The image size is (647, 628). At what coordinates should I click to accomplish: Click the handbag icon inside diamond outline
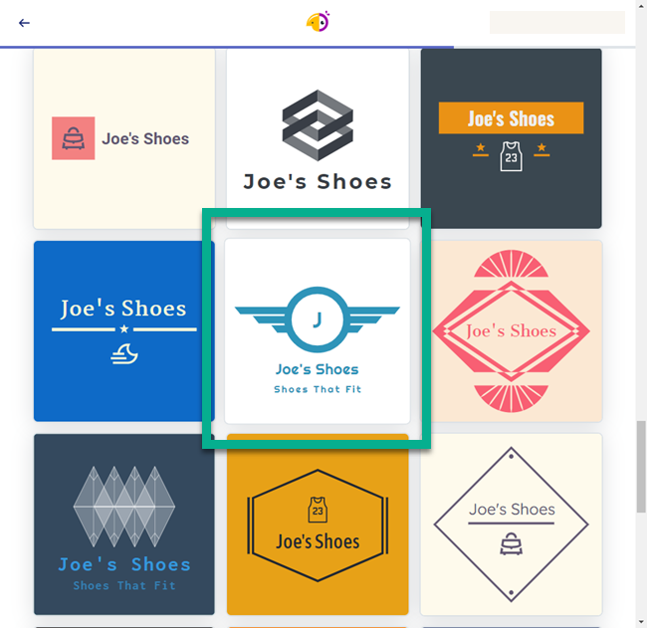pyautogui.click(x=512, y=544)
